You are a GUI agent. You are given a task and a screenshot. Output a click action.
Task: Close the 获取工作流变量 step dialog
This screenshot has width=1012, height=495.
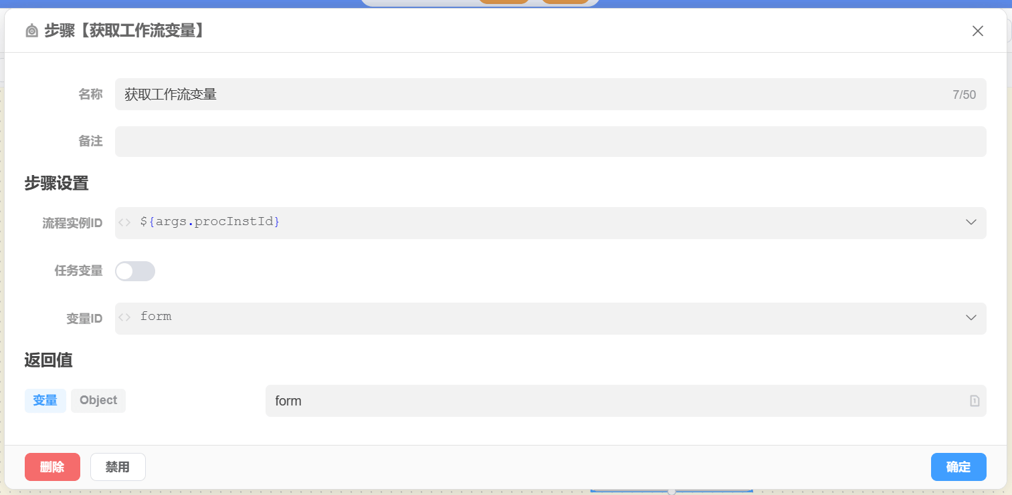tap(977, 31)
